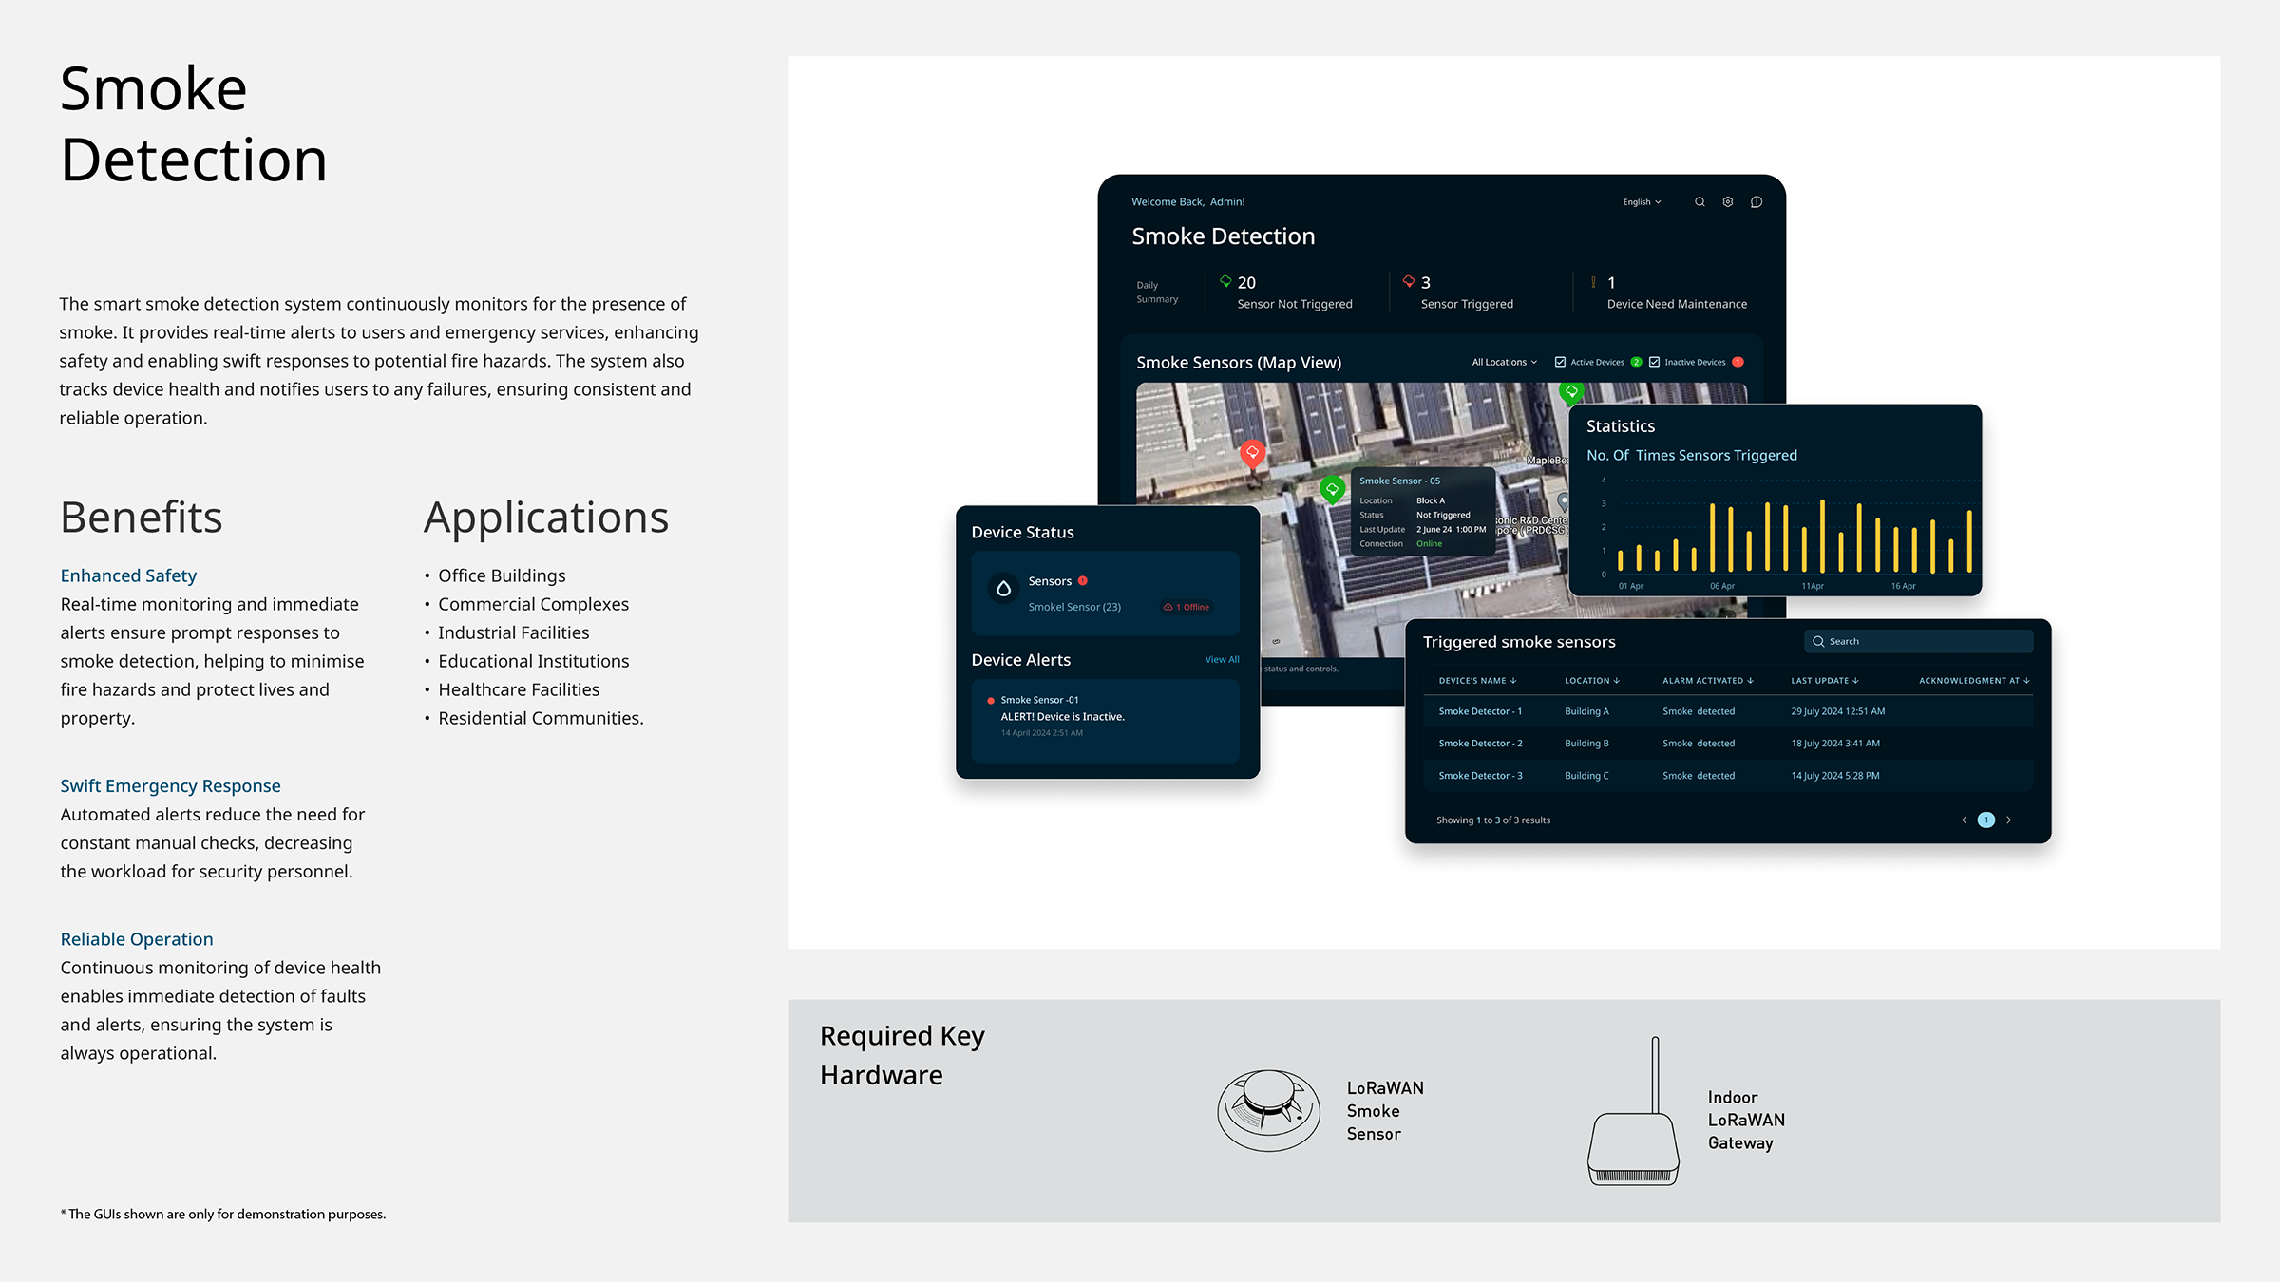2280x1282 pixels.
Task: Go to next page with right chevron
Action: [2009, 820]
